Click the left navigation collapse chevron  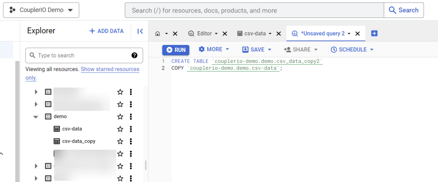coord(2,153)
